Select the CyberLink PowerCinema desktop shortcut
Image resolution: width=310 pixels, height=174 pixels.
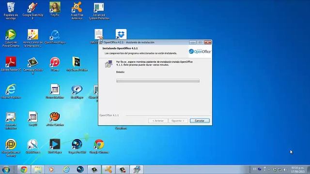[x=11, y=38]
